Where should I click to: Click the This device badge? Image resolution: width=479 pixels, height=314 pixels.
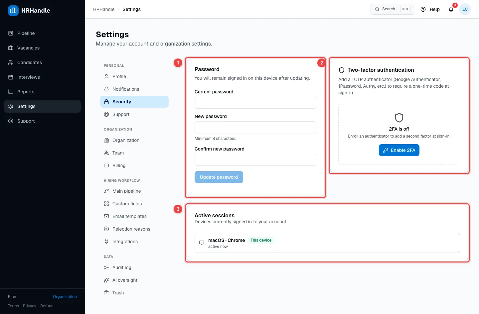click(x=261, y=240)
